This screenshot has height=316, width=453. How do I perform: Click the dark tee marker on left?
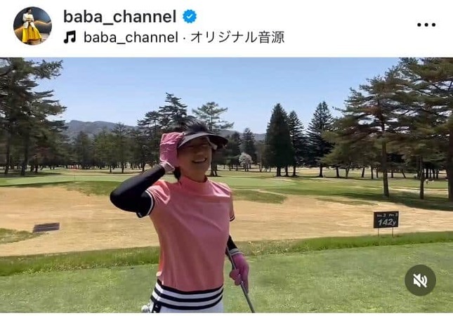tap(46, 228)
